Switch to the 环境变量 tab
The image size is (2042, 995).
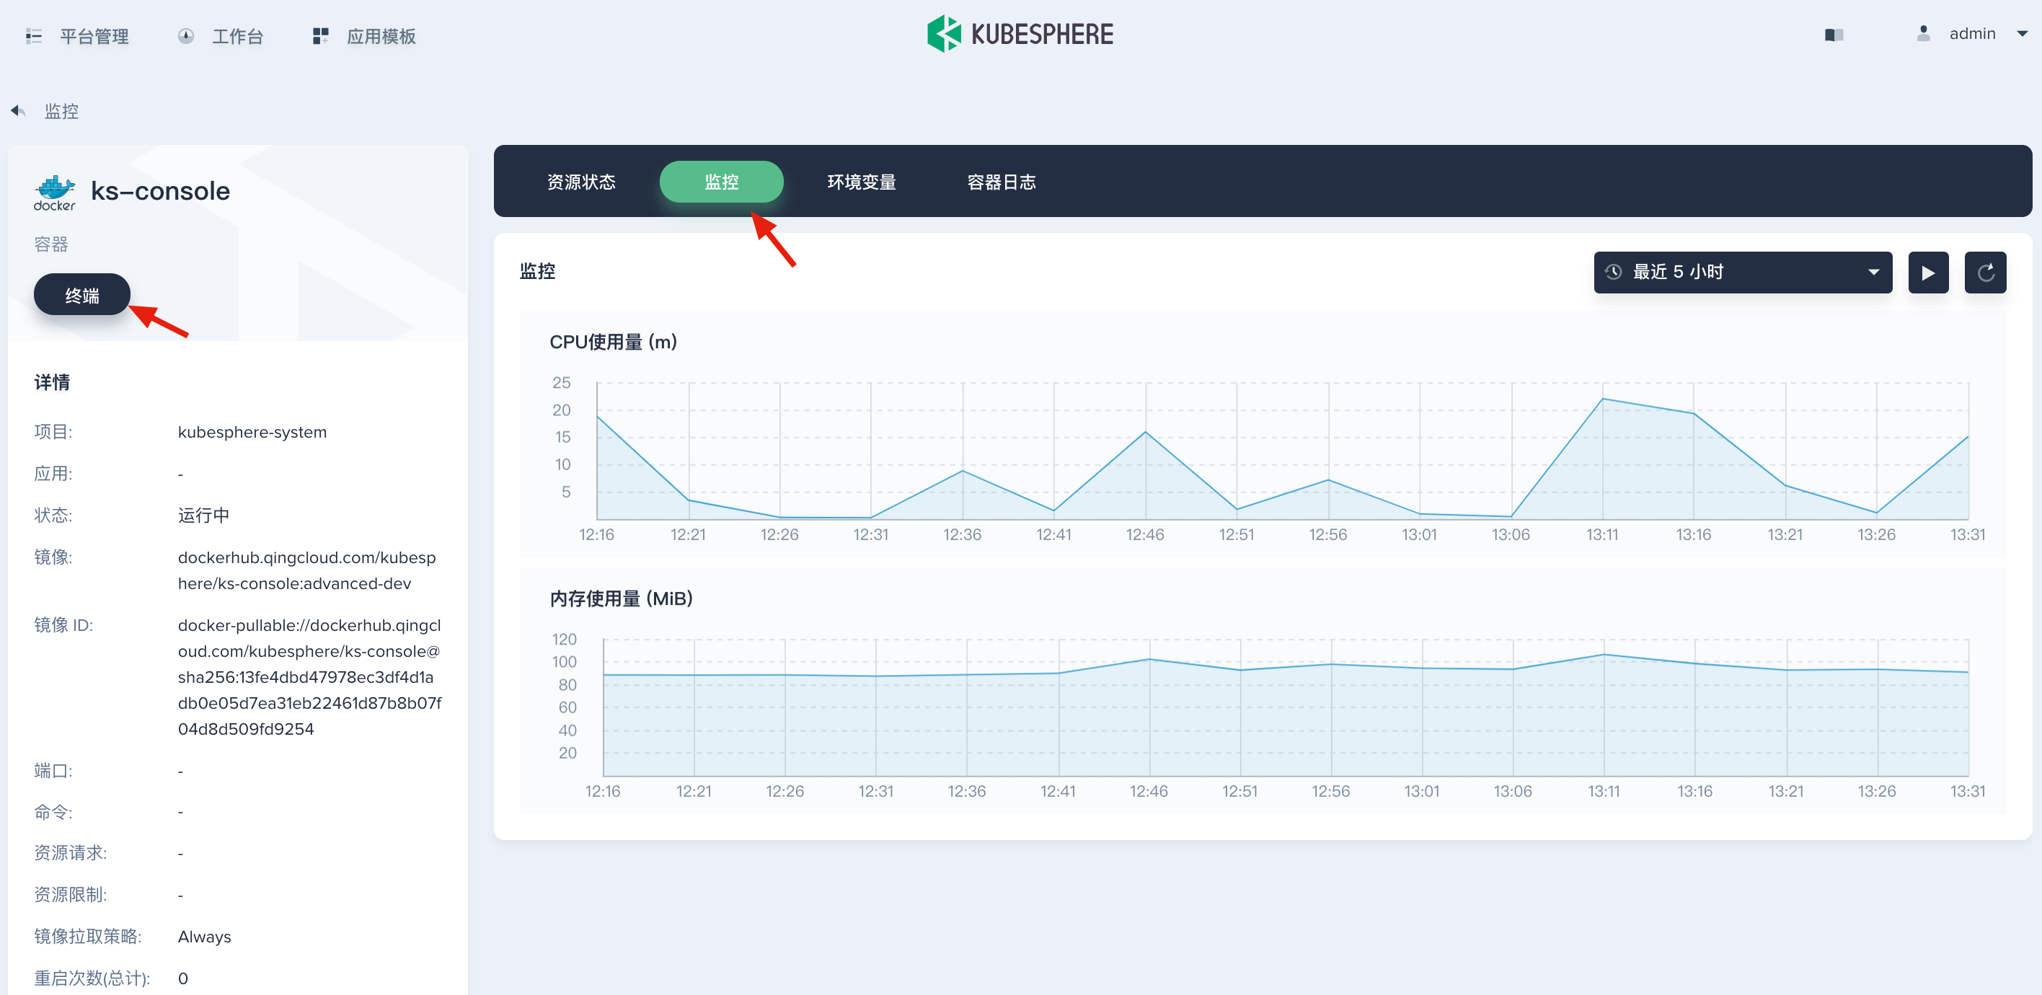point(861,182)
